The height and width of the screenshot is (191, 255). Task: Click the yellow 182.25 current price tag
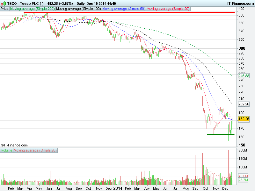(244, 118)
